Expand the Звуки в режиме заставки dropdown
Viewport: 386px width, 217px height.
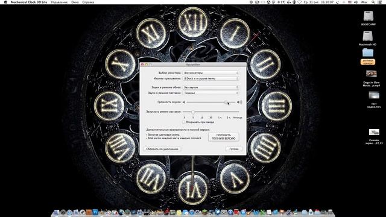click(x=210, y=93)
